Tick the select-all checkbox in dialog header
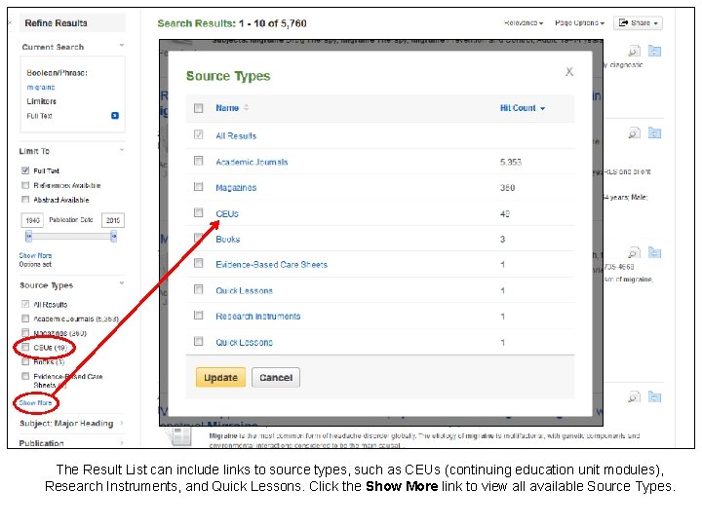702x526 pixels. tap(198, 108)
